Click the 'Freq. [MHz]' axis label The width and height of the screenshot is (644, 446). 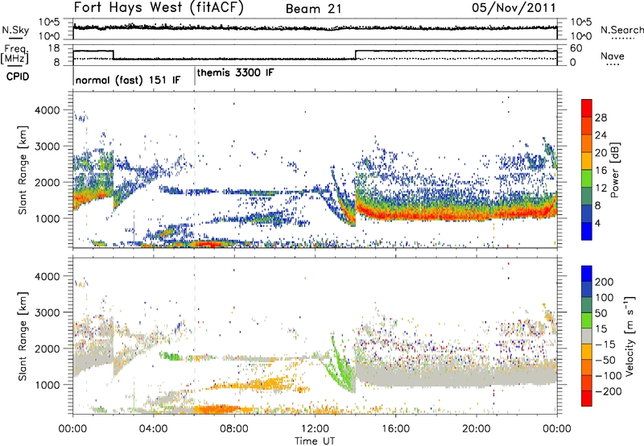pos(14,55)
